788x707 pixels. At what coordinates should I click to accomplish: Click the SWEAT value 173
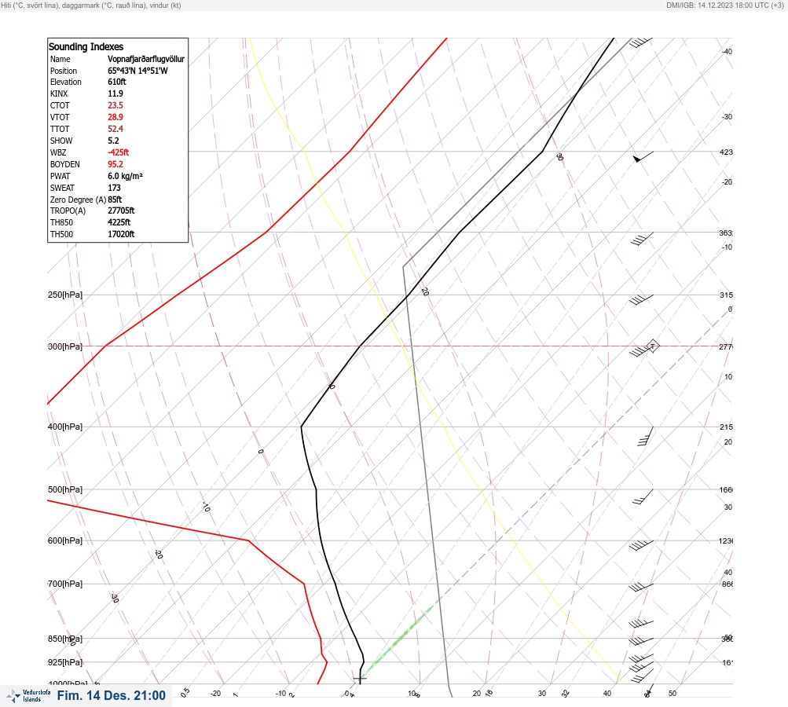(x=115, y=188)
